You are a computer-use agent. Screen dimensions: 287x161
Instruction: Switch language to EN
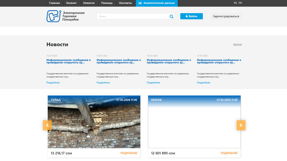240,3
